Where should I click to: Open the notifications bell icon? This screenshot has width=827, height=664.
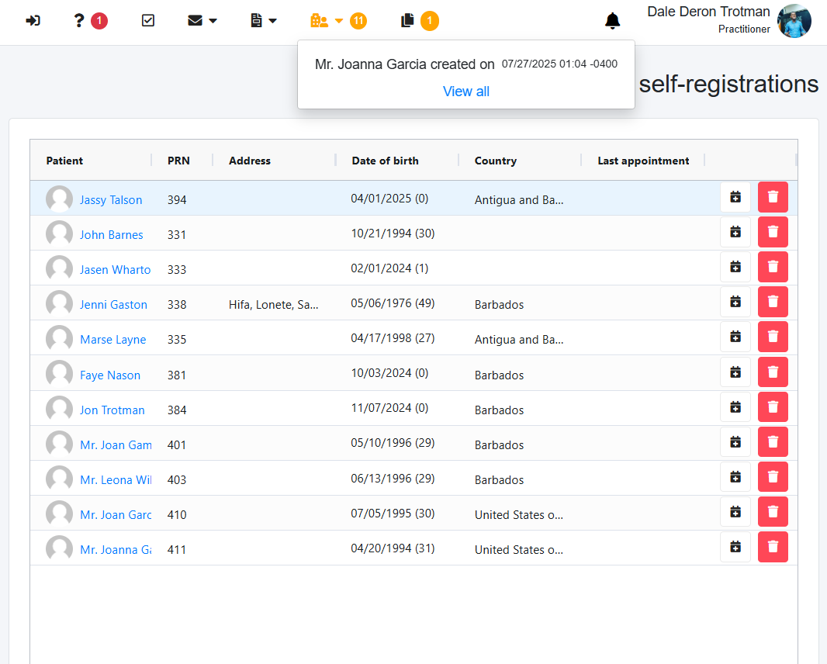(x=613, y=21)
